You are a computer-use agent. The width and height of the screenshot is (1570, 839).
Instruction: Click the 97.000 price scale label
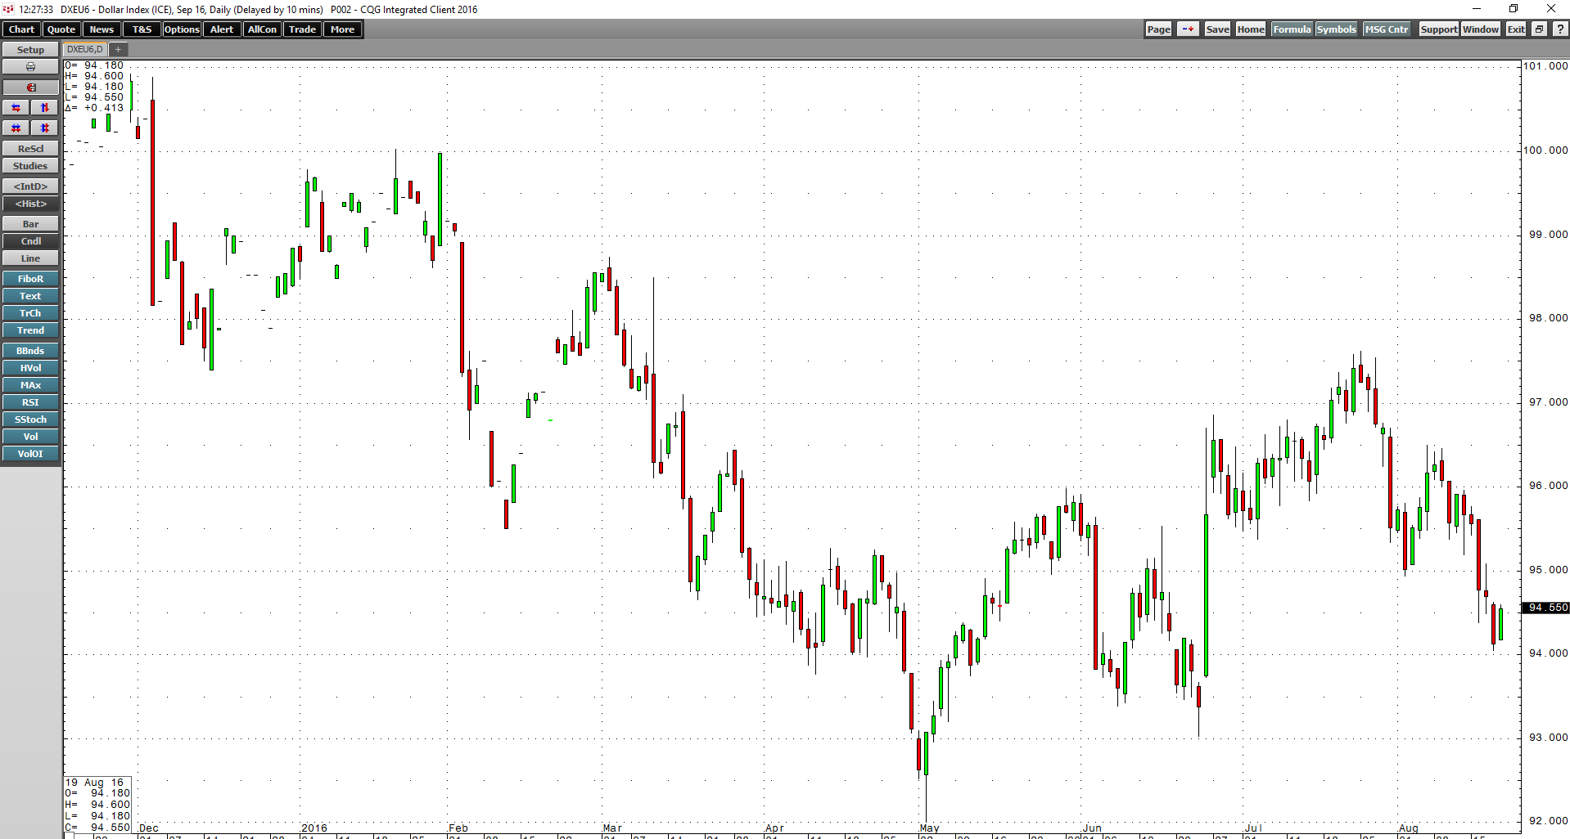[x=1549, y=402]
